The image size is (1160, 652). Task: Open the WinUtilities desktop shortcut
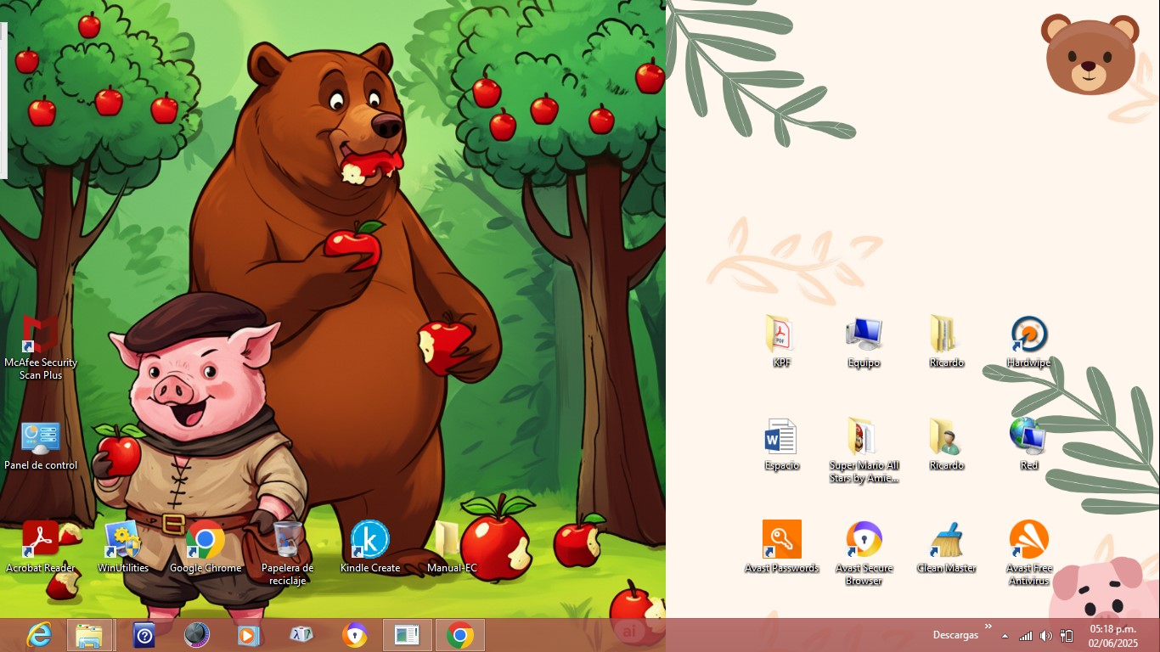tap(123, 548)
